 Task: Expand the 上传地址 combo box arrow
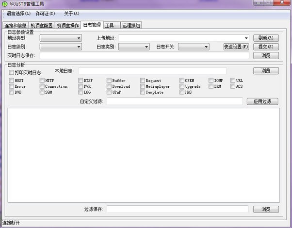[246, 38]
